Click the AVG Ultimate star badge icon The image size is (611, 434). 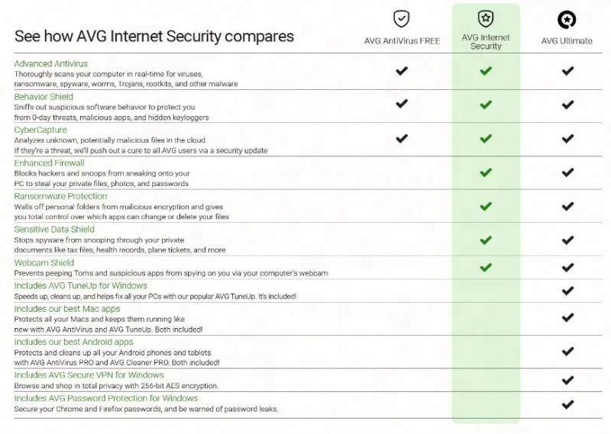(x=567, y=19)
